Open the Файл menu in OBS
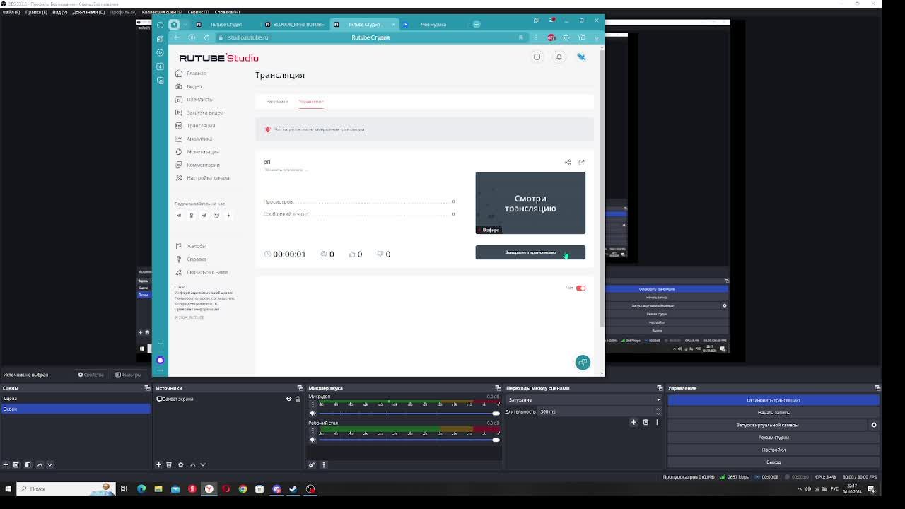The width and height of the screenshot is (905, 509). click(11, 12)
